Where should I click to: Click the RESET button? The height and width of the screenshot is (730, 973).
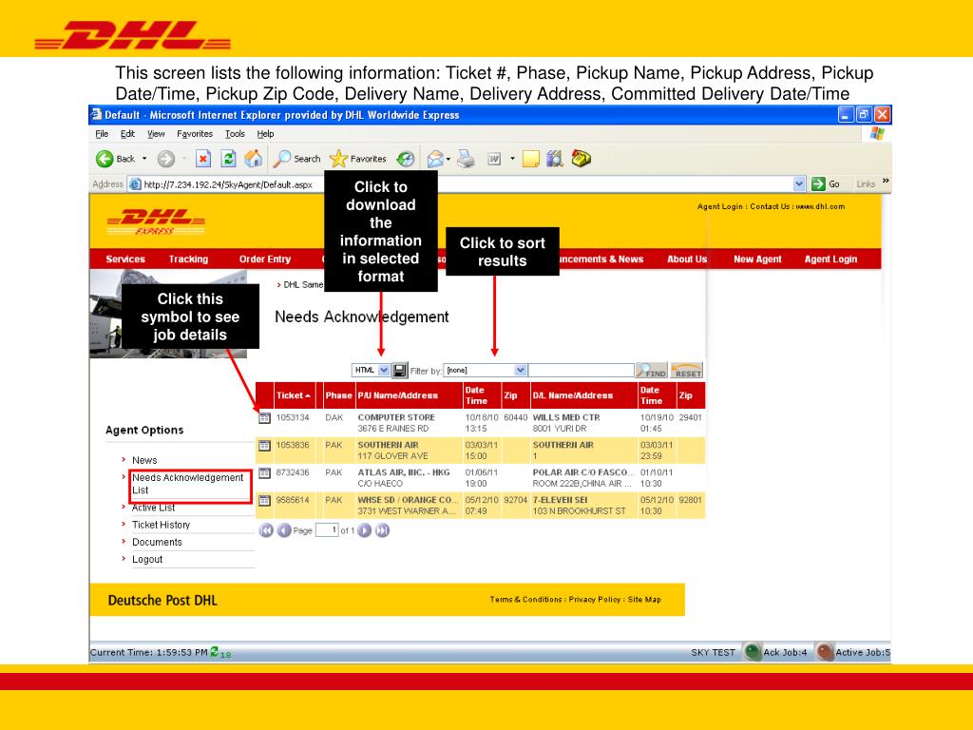pos(686,371)
